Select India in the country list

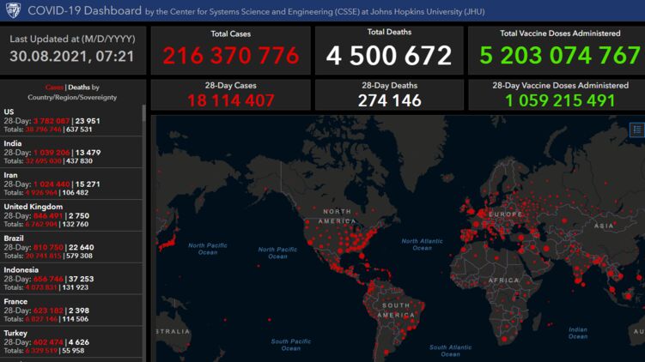(x=70, y=151)
